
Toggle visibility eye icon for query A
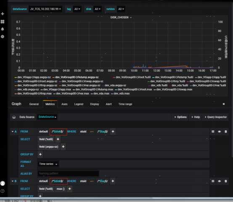click(219, 132)
